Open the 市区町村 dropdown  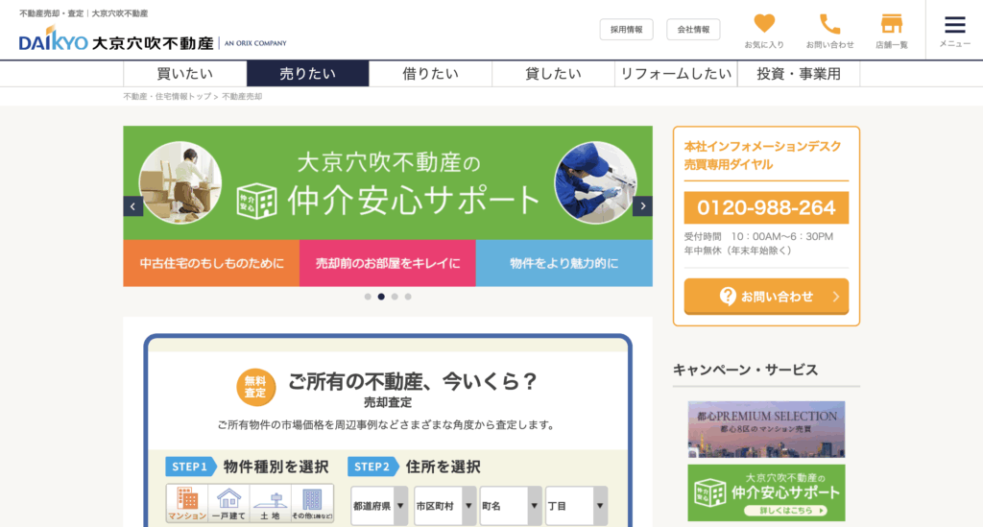(x=445, y=506)
